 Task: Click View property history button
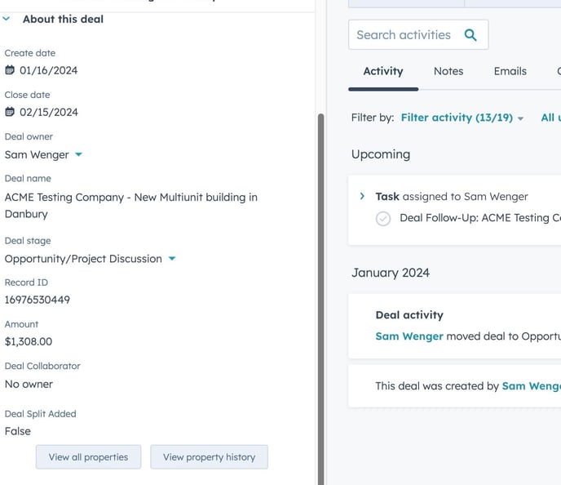pos(209,457)
